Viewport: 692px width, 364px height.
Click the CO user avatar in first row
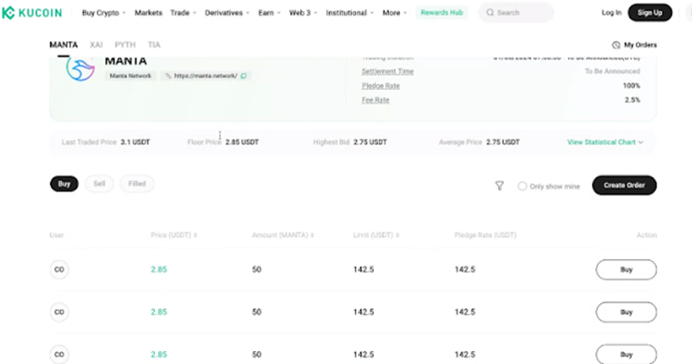59,269
